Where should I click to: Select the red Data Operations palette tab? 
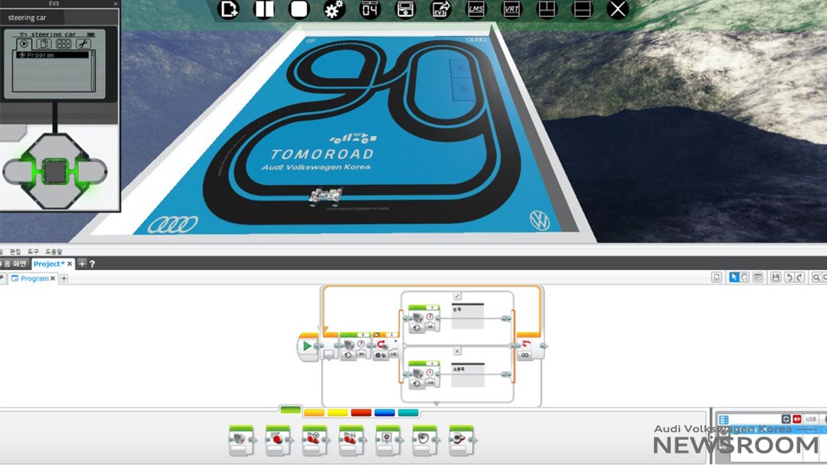(361, 413)
